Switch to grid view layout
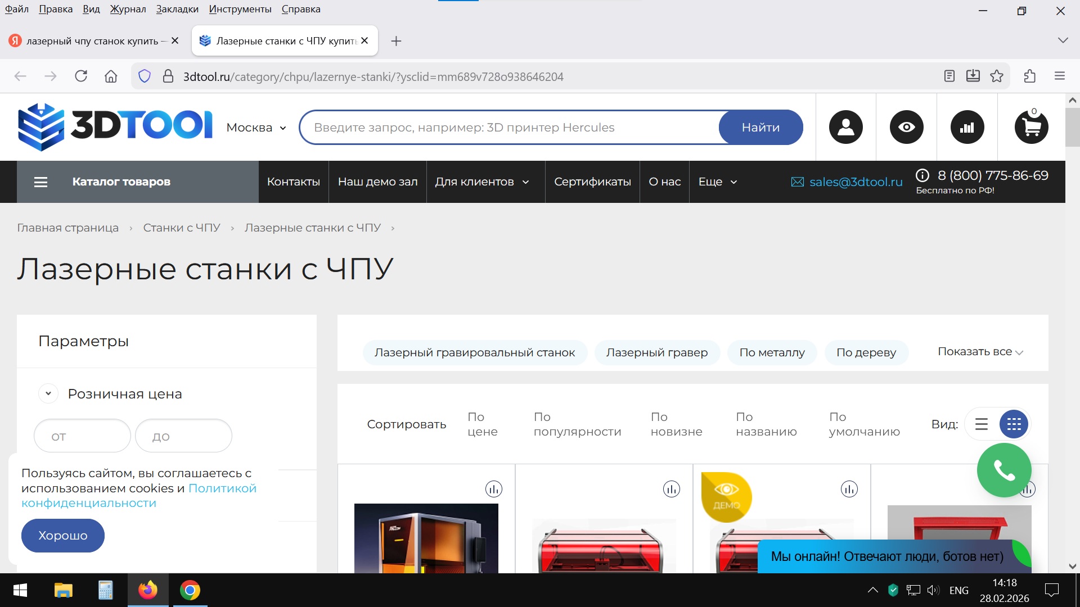 coord(1014,424)
